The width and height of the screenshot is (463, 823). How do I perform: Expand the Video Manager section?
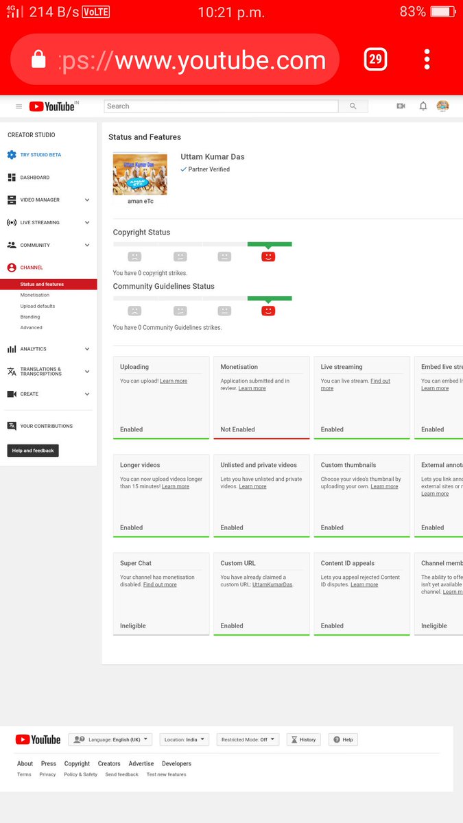point(87,200)
